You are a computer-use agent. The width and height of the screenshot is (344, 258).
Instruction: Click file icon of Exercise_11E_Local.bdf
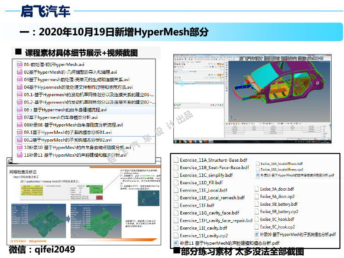[x=176, y=190]
